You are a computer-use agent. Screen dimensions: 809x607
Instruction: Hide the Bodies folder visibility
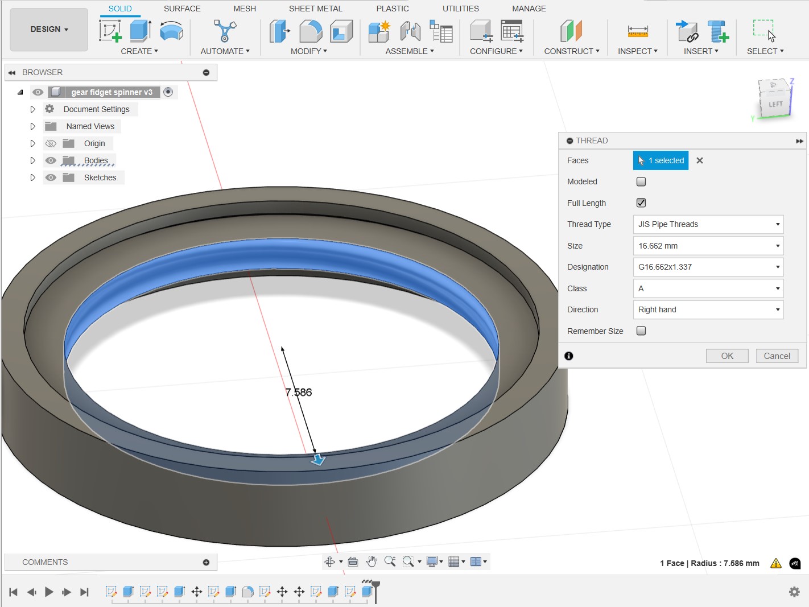point(51,160)
